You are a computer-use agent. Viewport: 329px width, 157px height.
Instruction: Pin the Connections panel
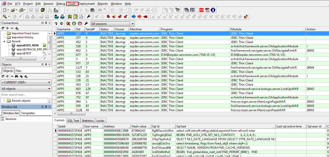point(46,23)
